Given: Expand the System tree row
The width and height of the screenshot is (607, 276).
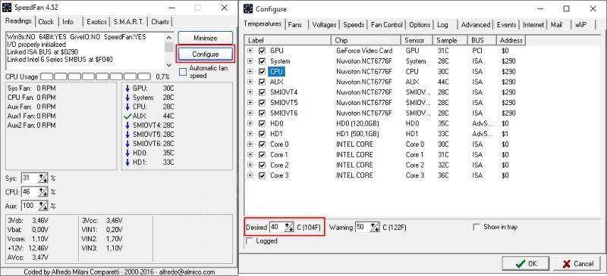Looking at the screenshot, I should [x=250, y=61].
